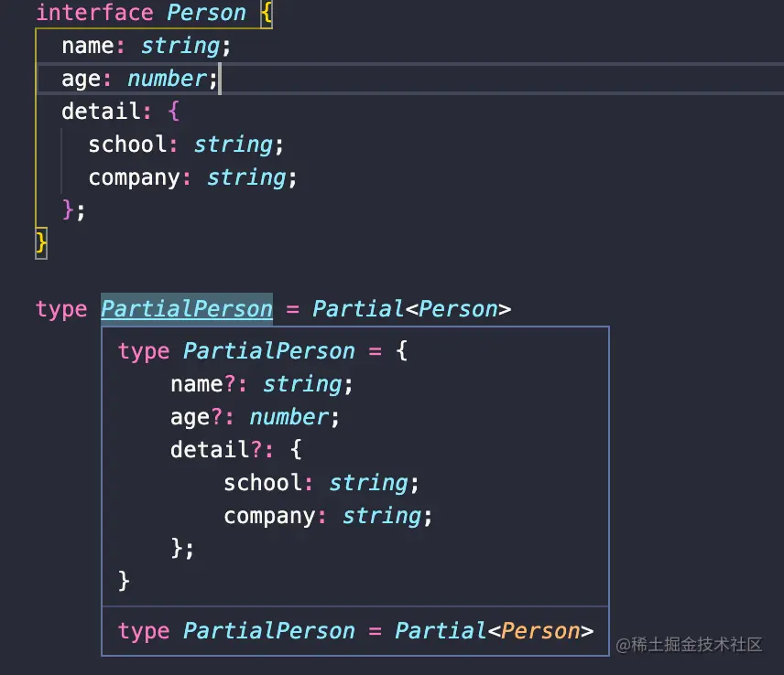The image size is (784, 675).
Task: Click the yellow closing brace of Person interface
Action: (41, 242)
